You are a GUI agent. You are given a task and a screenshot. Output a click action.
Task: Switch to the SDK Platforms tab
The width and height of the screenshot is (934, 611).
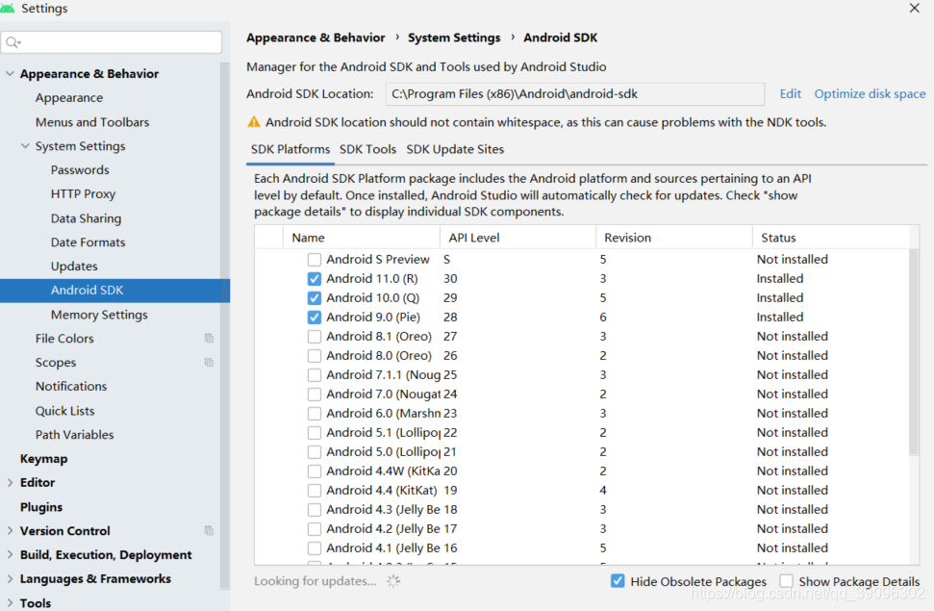pos(290,149)
